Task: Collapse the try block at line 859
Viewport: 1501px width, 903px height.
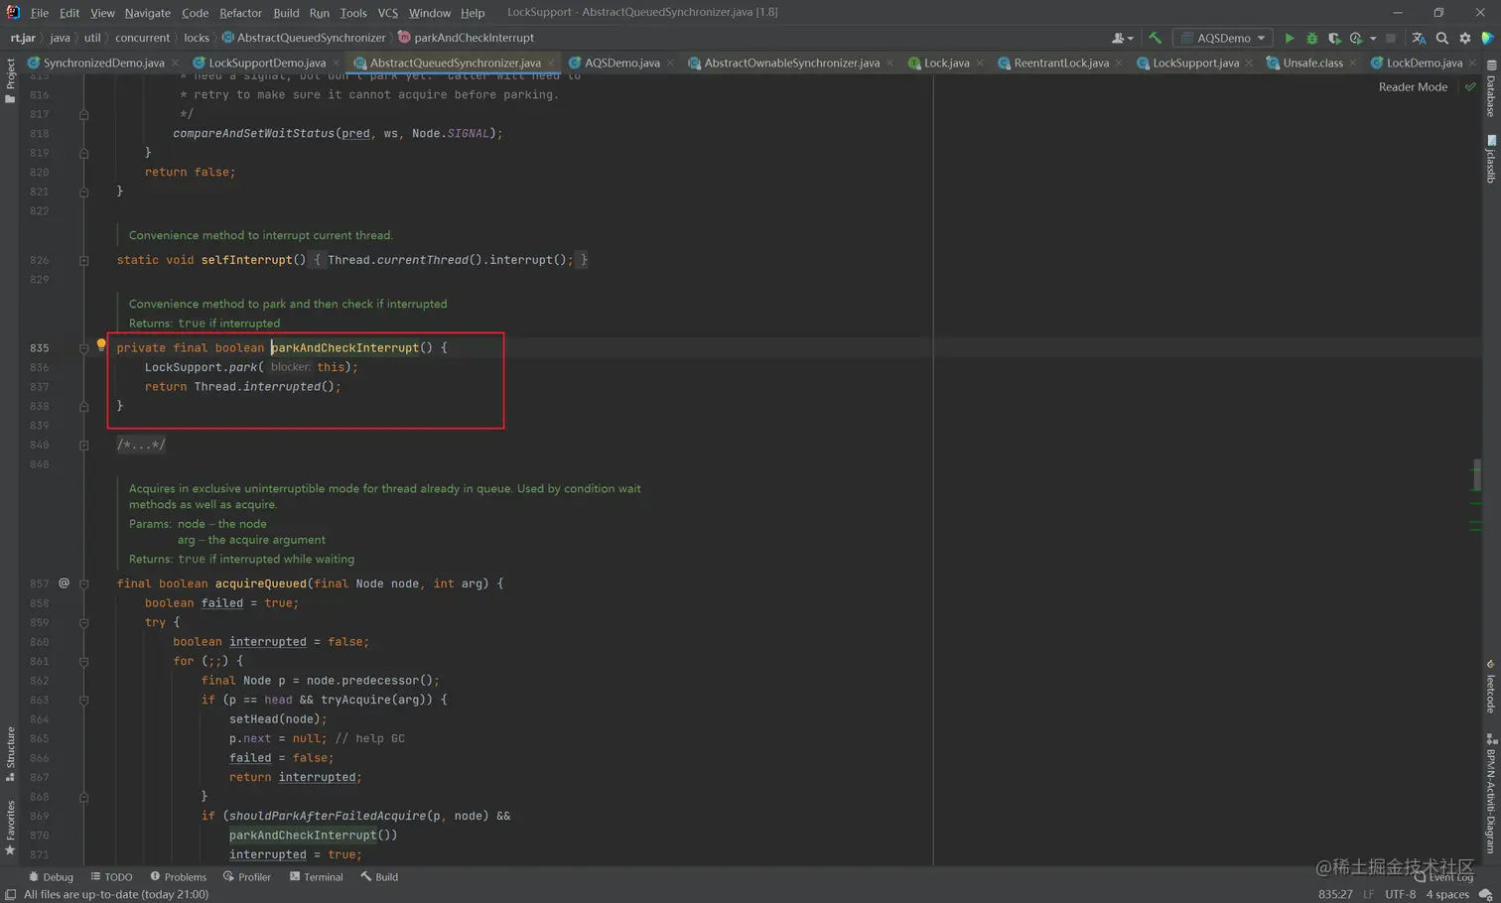Action: [x=83, y=622]
